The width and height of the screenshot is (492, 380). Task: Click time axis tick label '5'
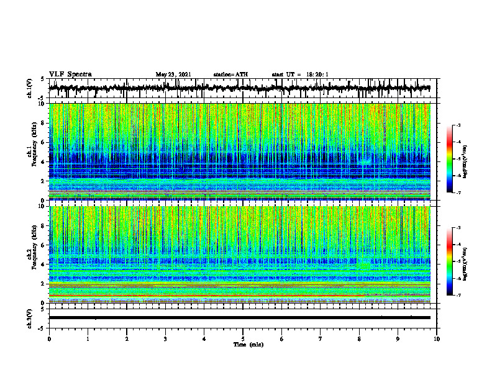243,339
